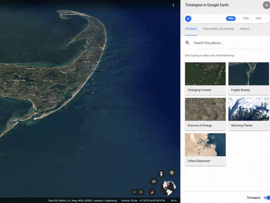Select the Chatham map label
The height and width of the screenshot is (203, 270).
point(52,102)
